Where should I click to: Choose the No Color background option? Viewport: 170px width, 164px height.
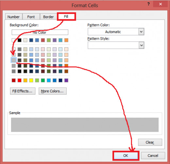pyautogui.click(x=40, y=32)
